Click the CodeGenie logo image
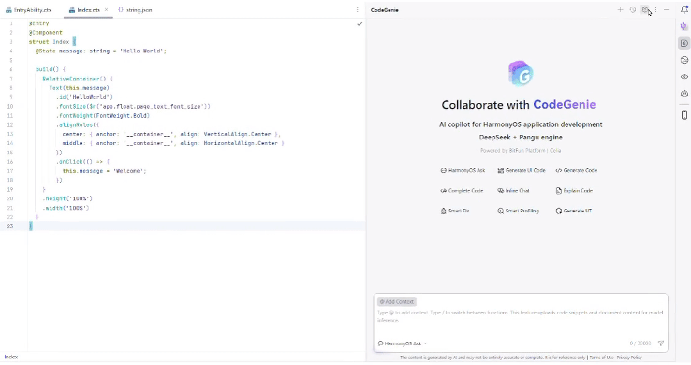The height and width of the screenshot is (365, 691). pyautogui.click(x=521, y=74)
